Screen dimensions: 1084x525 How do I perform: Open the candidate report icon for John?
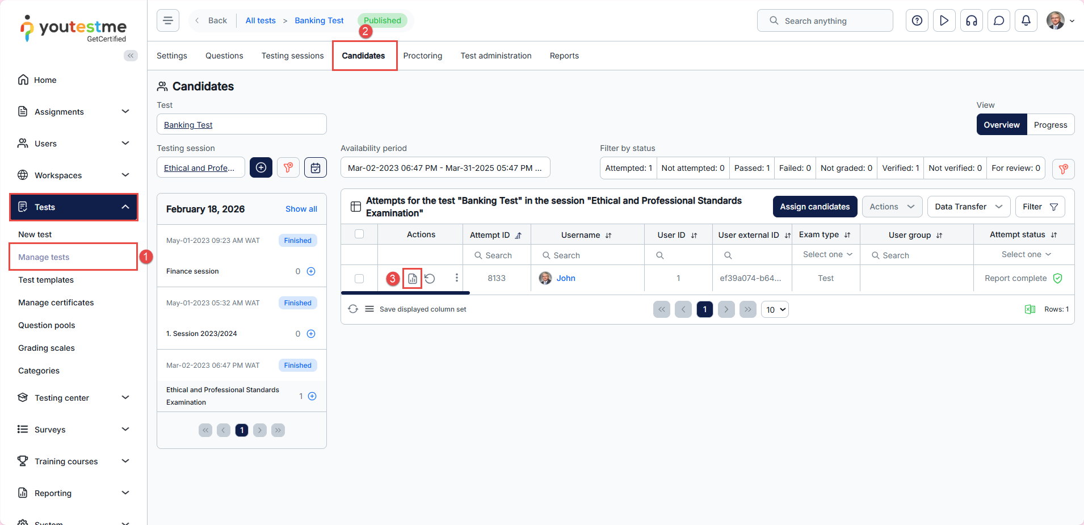point(412,279)
